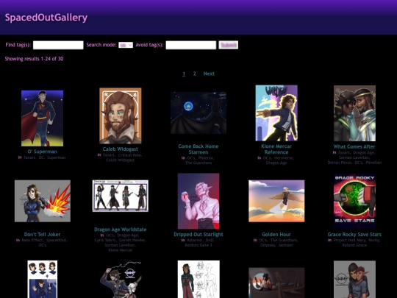Open the SpacedOutGallery site title link
The width and height of the screenshot is (397, 298).
pos(46,18)
